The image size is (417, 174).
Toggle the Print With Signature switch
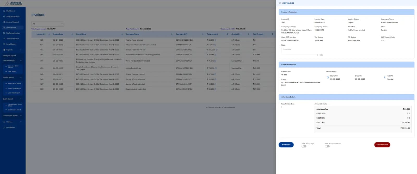(x=327, y=146)
